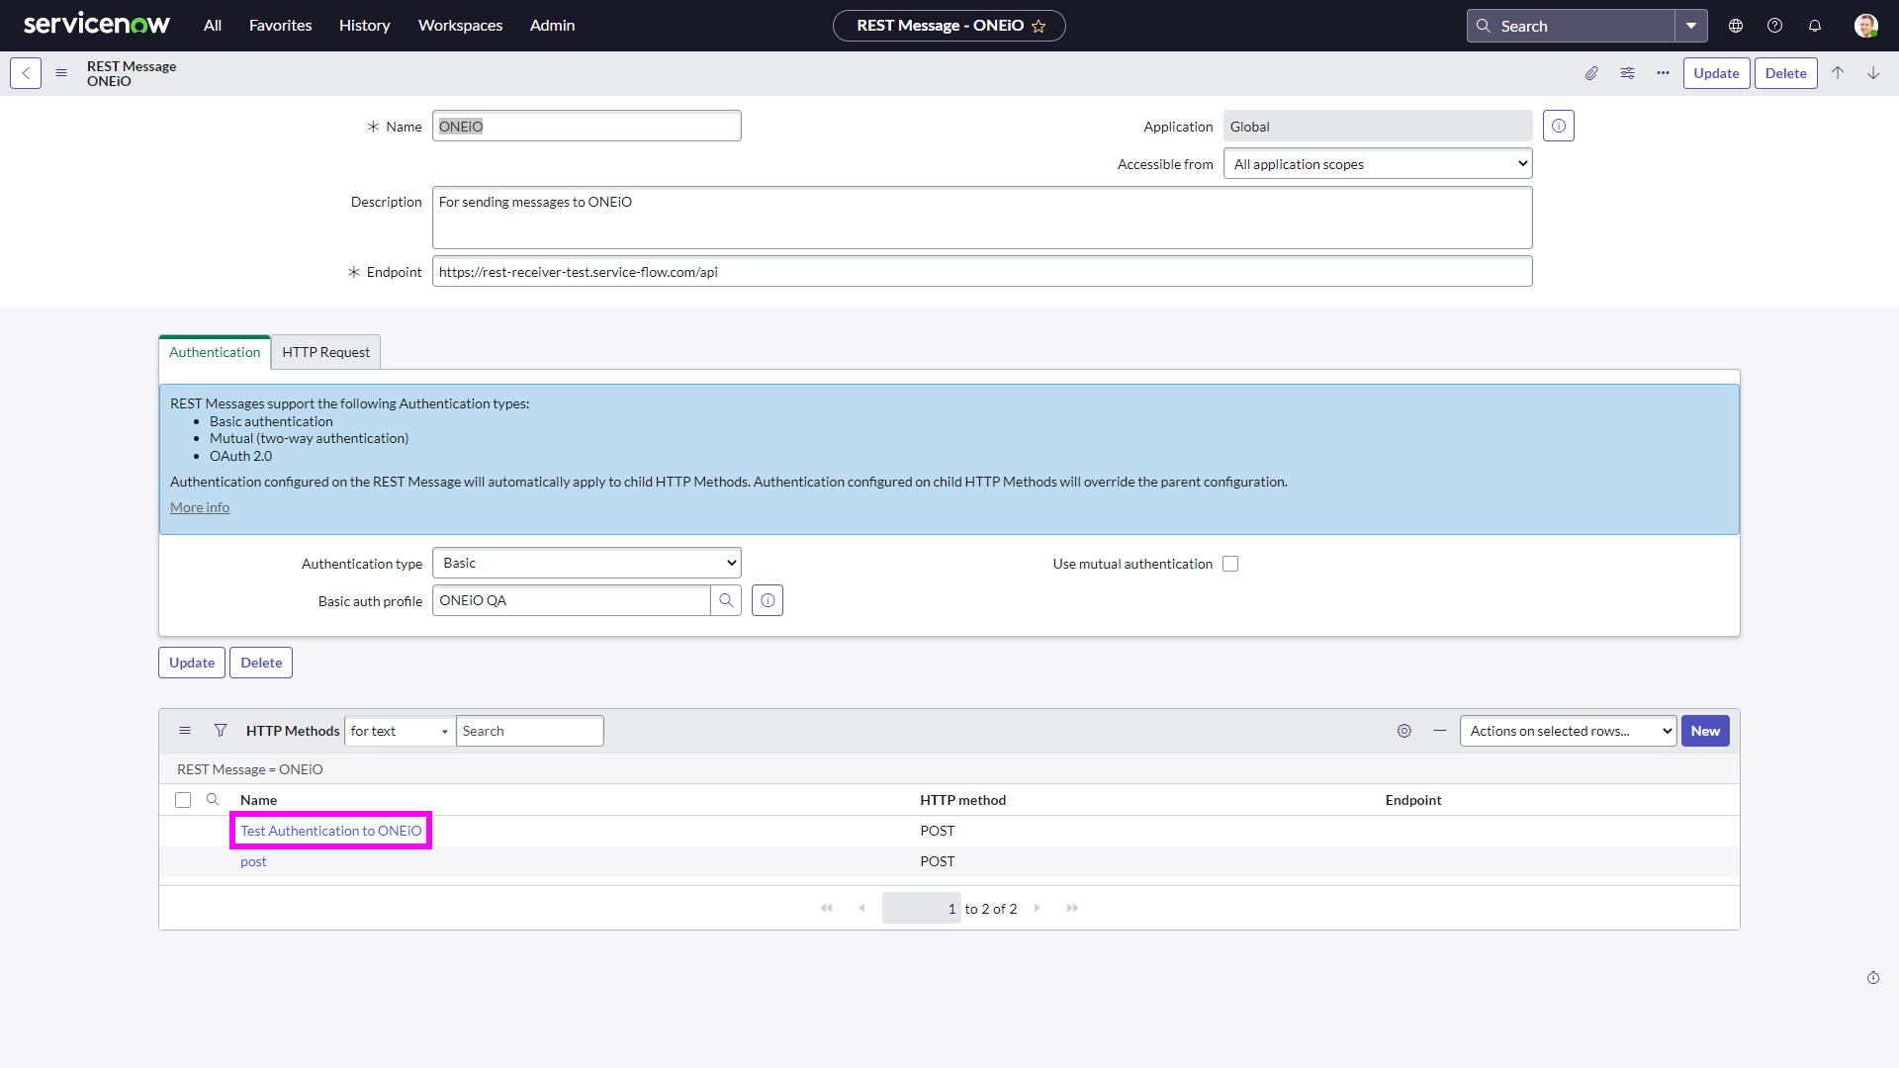The image size is (1899, 1068).
Task: Click the favorite star icon
Action: click(1039, 26)
